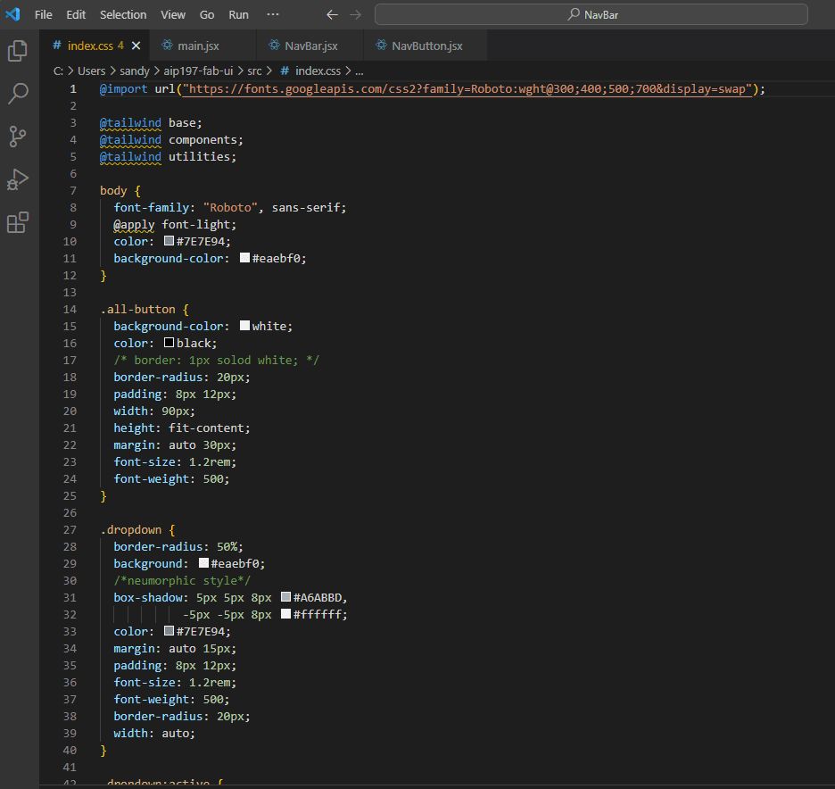Expand the overflow menu with three dots
Screen dimensions: 835x789
[273, 14]
